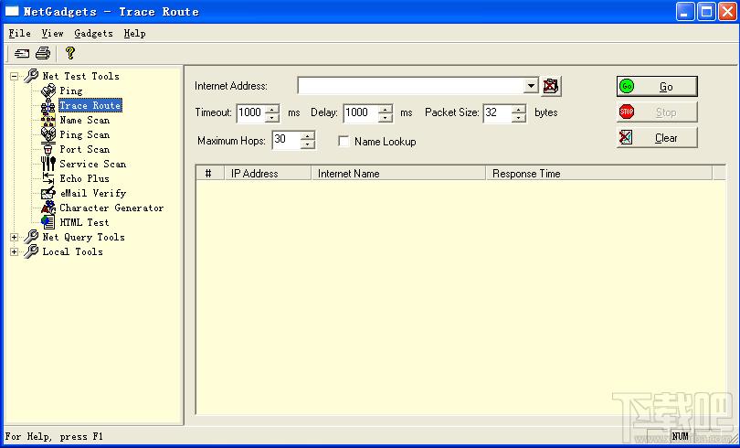
Task: Open the Help menu
Action: [134, 34]
